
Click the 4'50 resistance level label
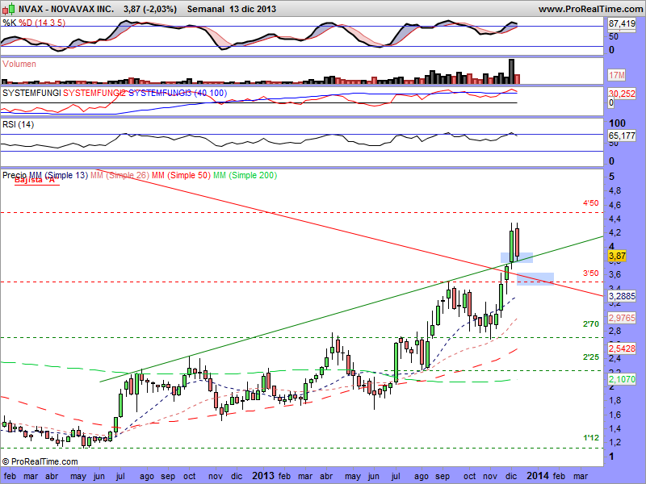coord(590,203)
